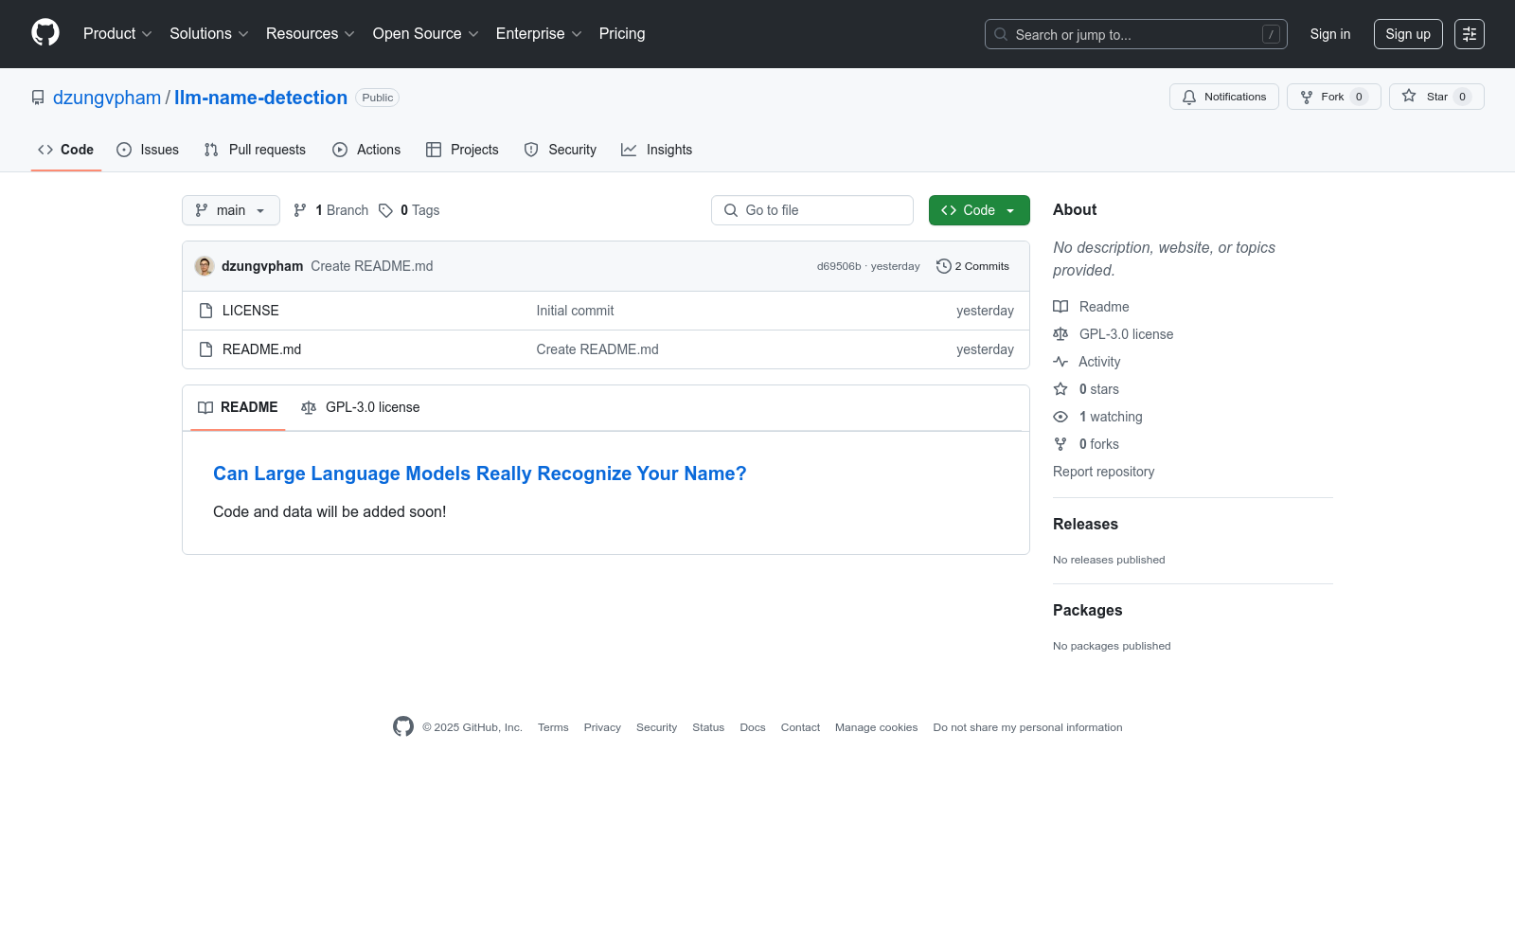Open the Enterprise dropdown
Screen dimensions: 1515x947
[539, 34]
